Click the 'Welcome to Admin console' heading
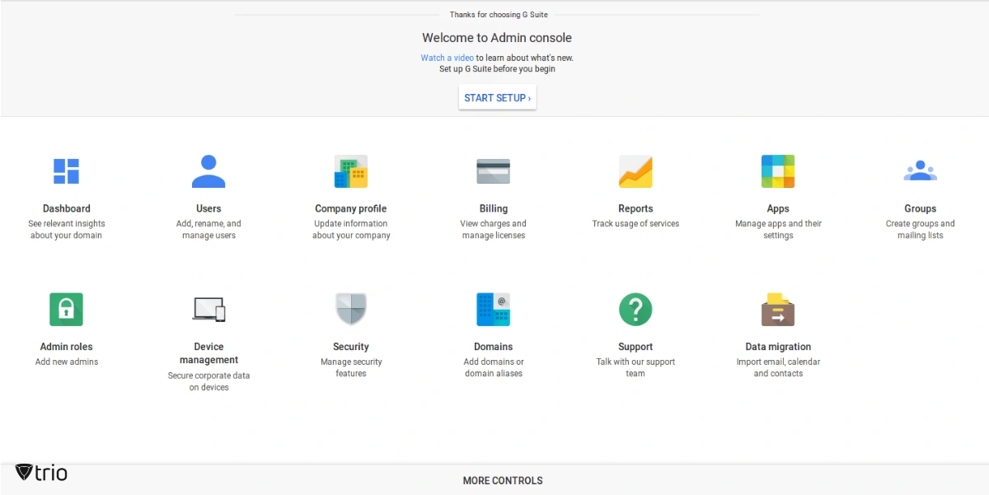The width and height of the screenshot is (989, 495). coord(497,38)
